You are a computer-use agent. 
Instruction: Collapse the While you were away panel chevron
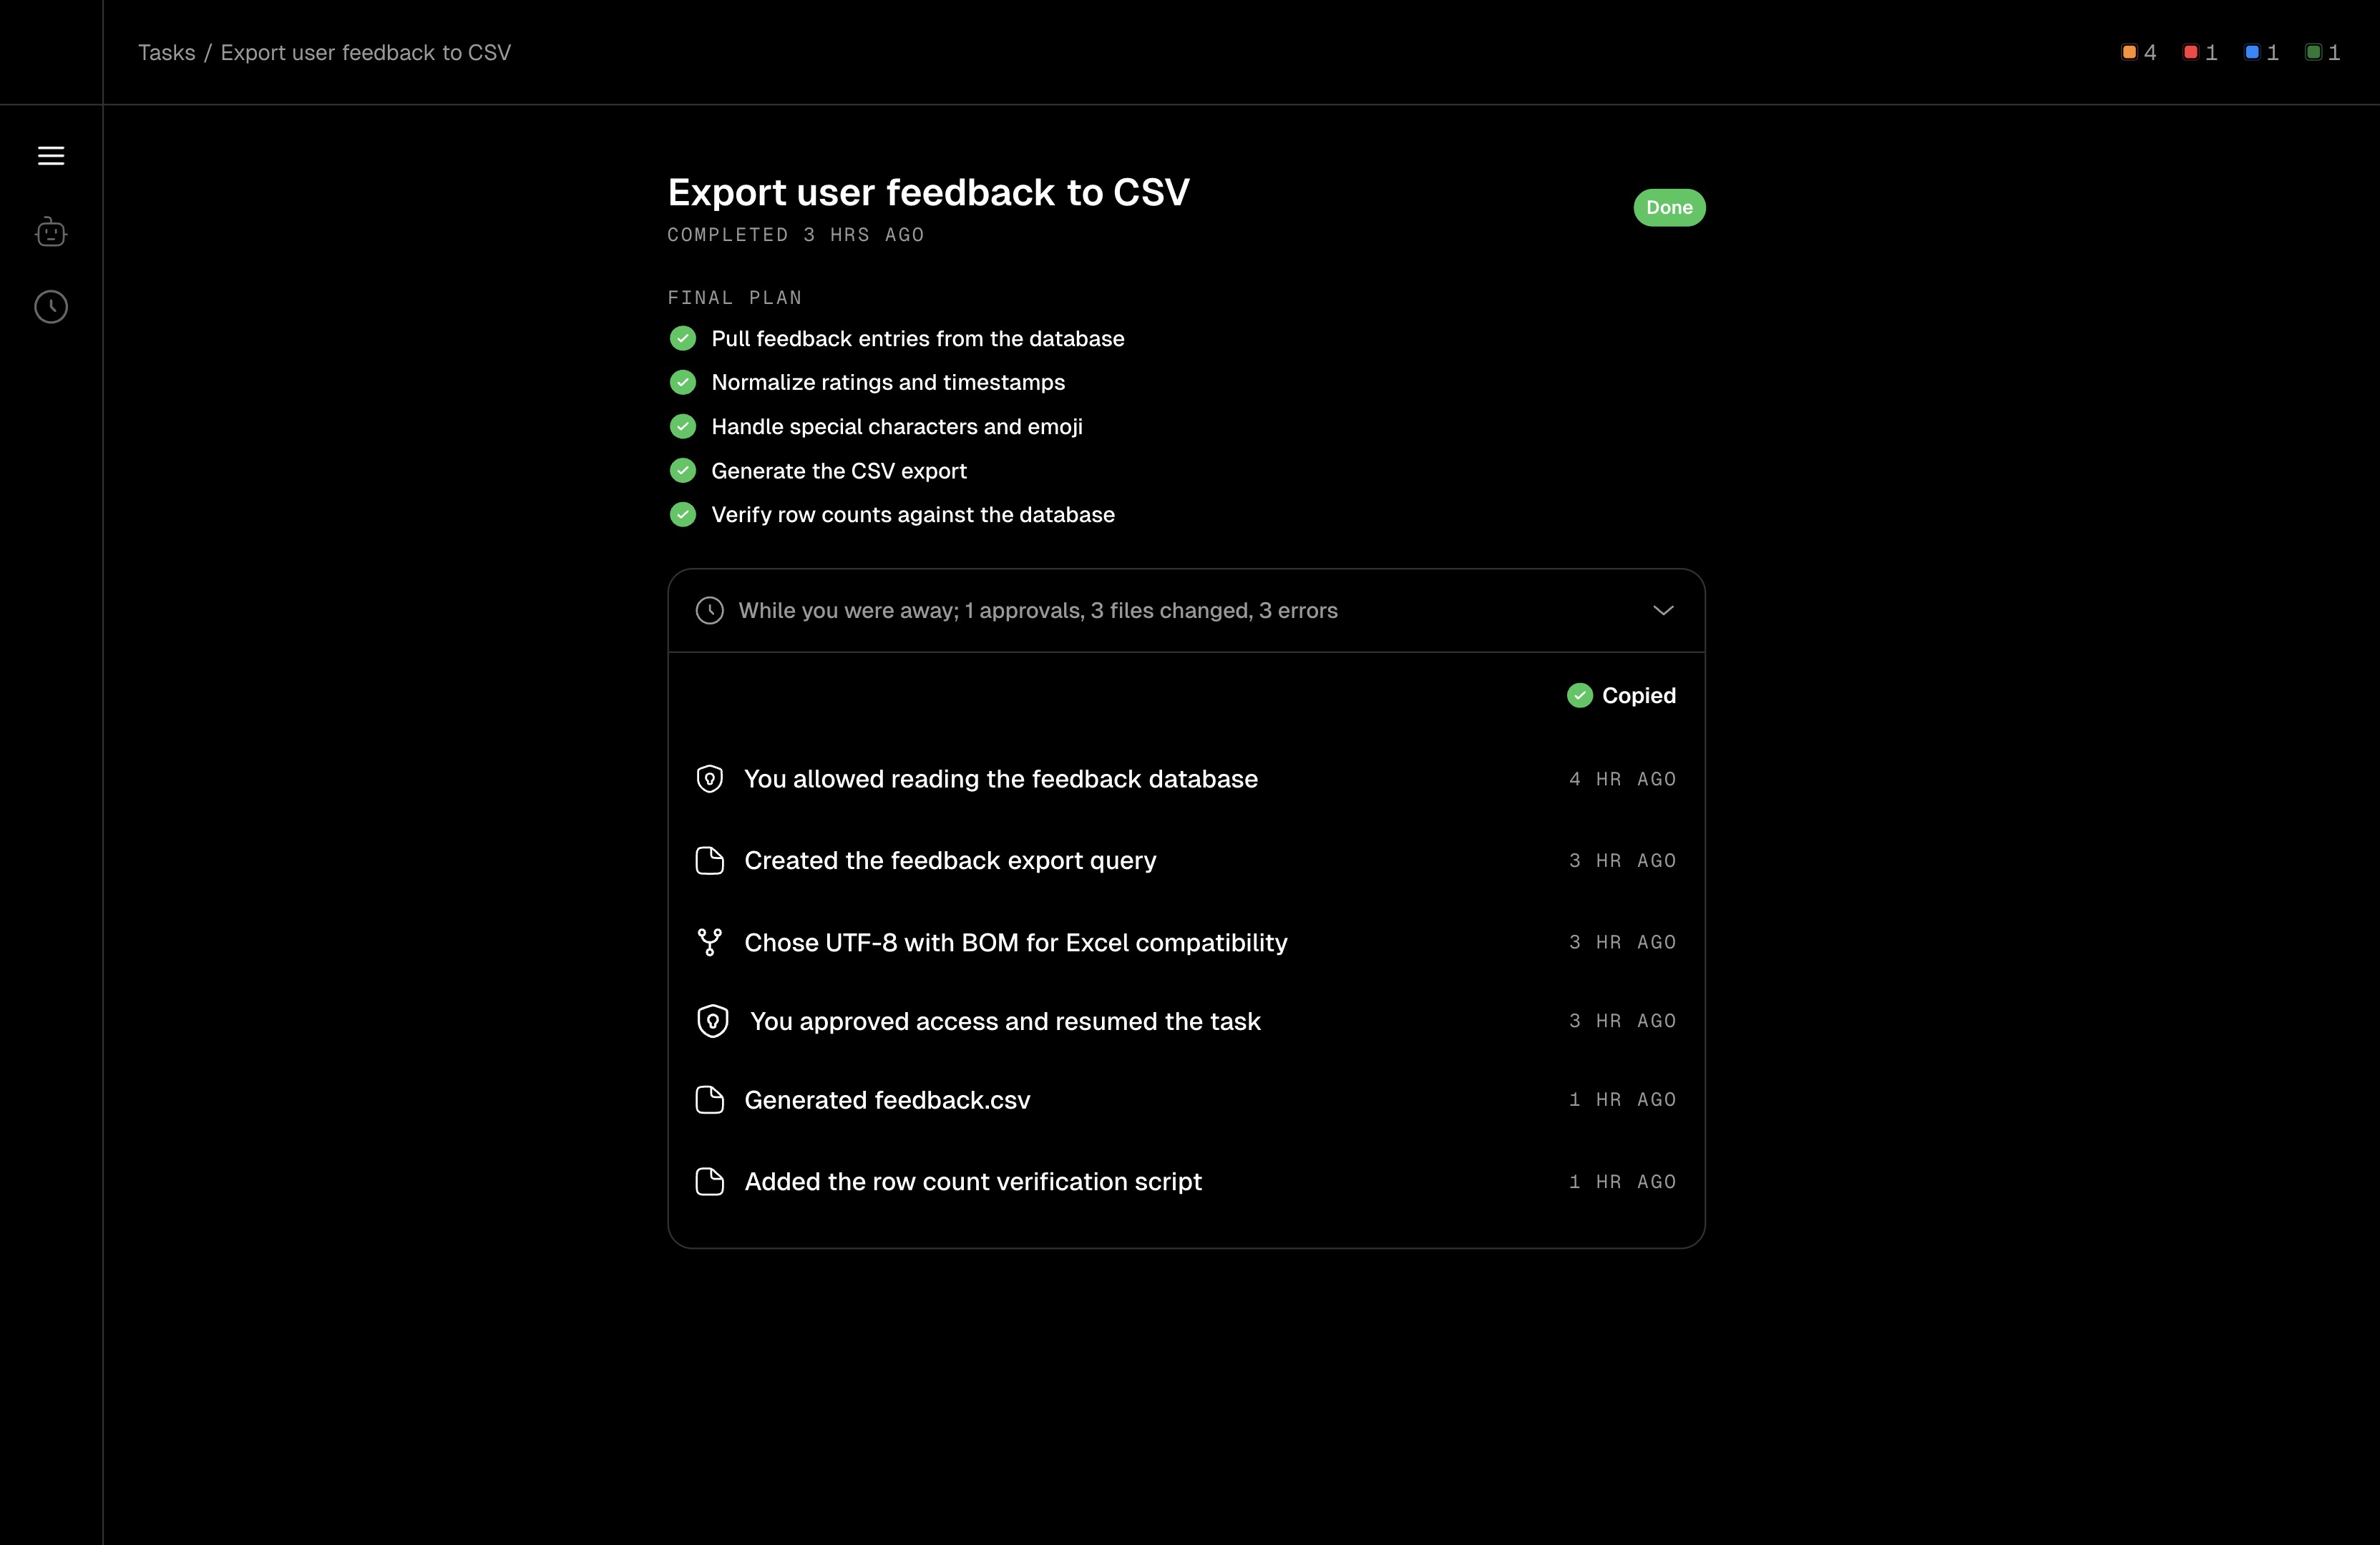click(x=1663, y=611)
